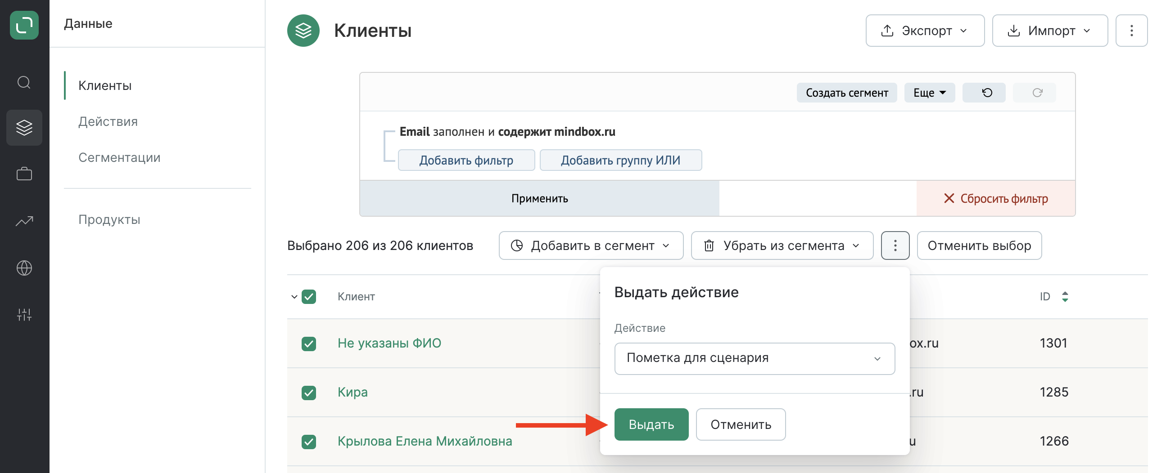This screenshot has height=473, width=1157.
Task: Cancel the dialog with Отменить
Action: 741,424
